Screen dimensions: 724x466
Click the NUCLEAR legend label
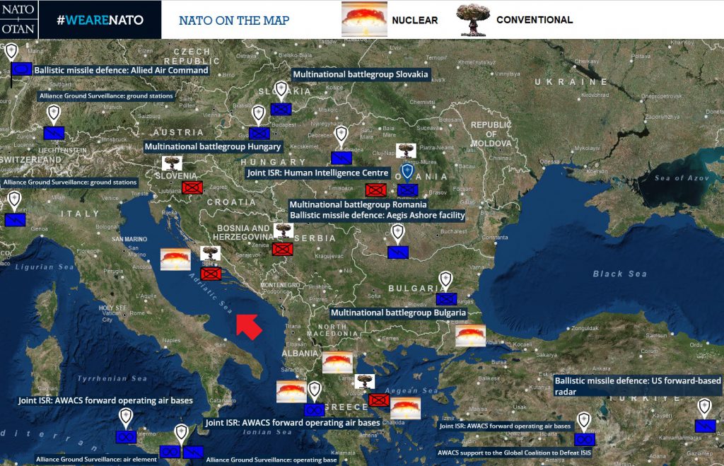[x=414, y=21]
